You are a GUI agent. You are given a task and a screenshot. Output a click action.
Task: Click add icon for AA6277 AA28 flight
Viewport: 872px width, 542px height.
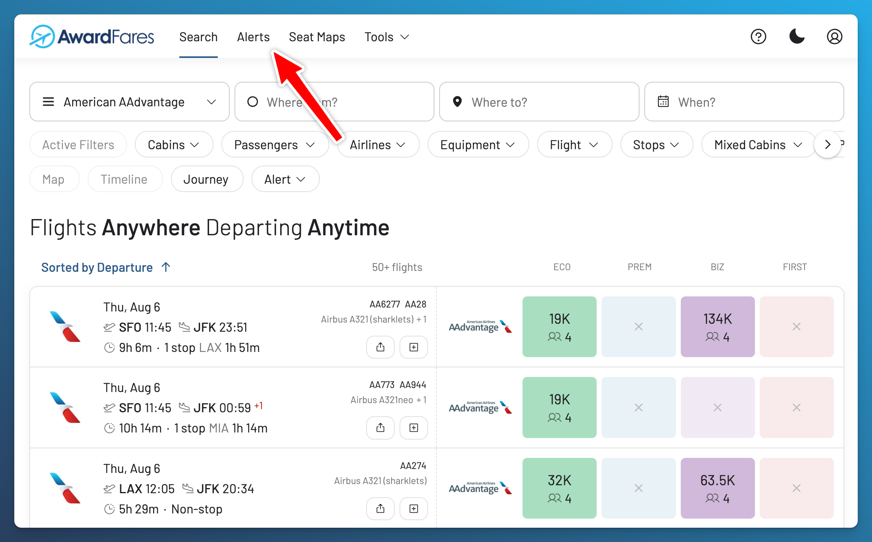tap(414, 347)
